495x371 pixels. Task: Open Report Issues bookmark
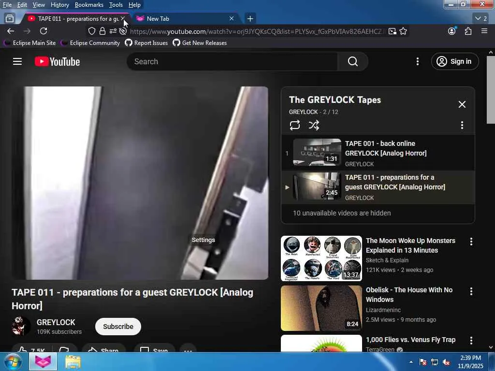coord(146,43)
